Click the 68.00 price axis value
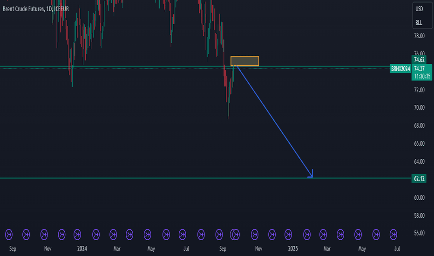 tap(419, 125)
